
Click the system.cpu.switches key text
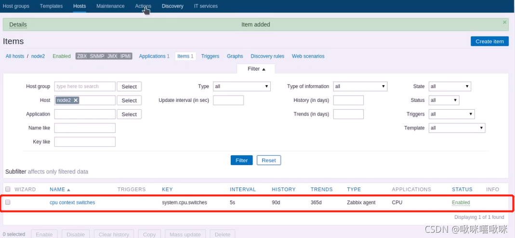pos(184,202)
